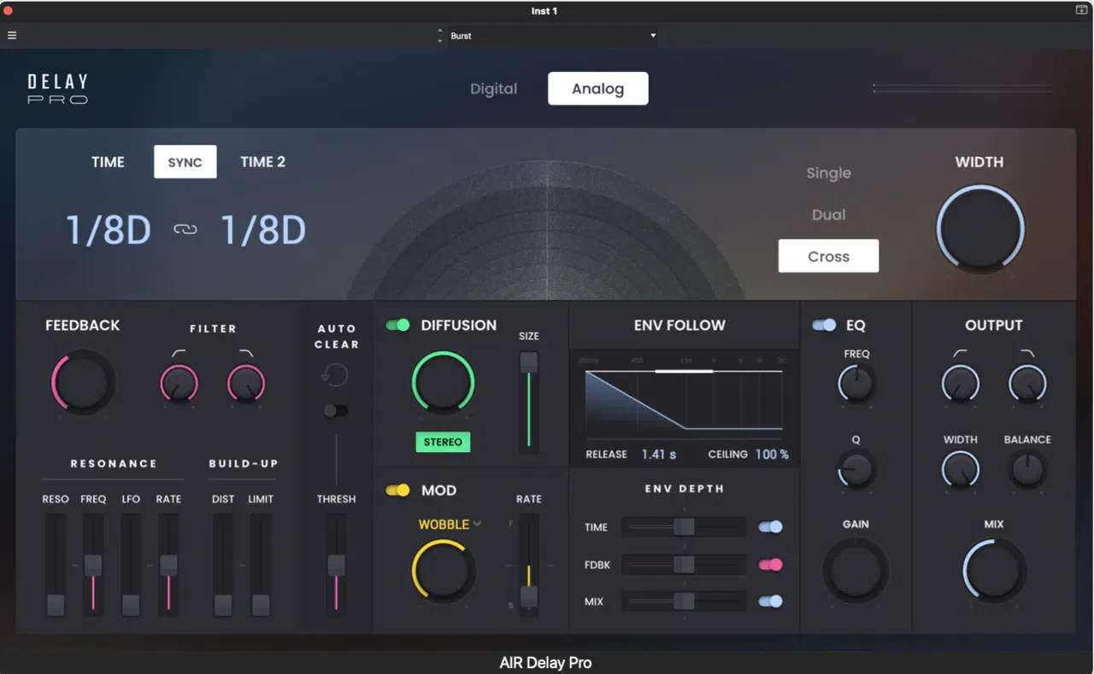Toggle the Diffusion section switch
This screenshot has height=674, width=1094.
(x=397, y=325)
